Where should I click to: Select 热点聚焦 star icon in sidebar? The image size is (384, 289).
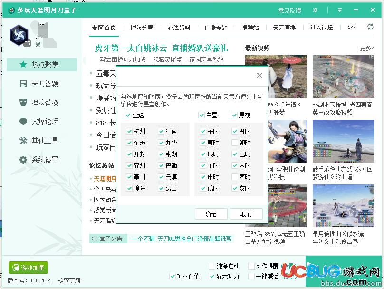[23, 65]
